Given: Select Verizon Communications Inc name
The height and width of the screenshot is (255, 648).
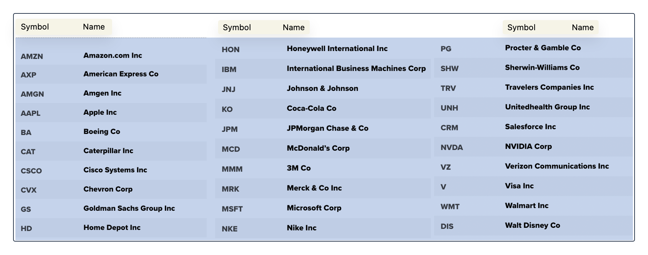Looking at the screenshot, I should pyautogui.click(x=557, y=166).
